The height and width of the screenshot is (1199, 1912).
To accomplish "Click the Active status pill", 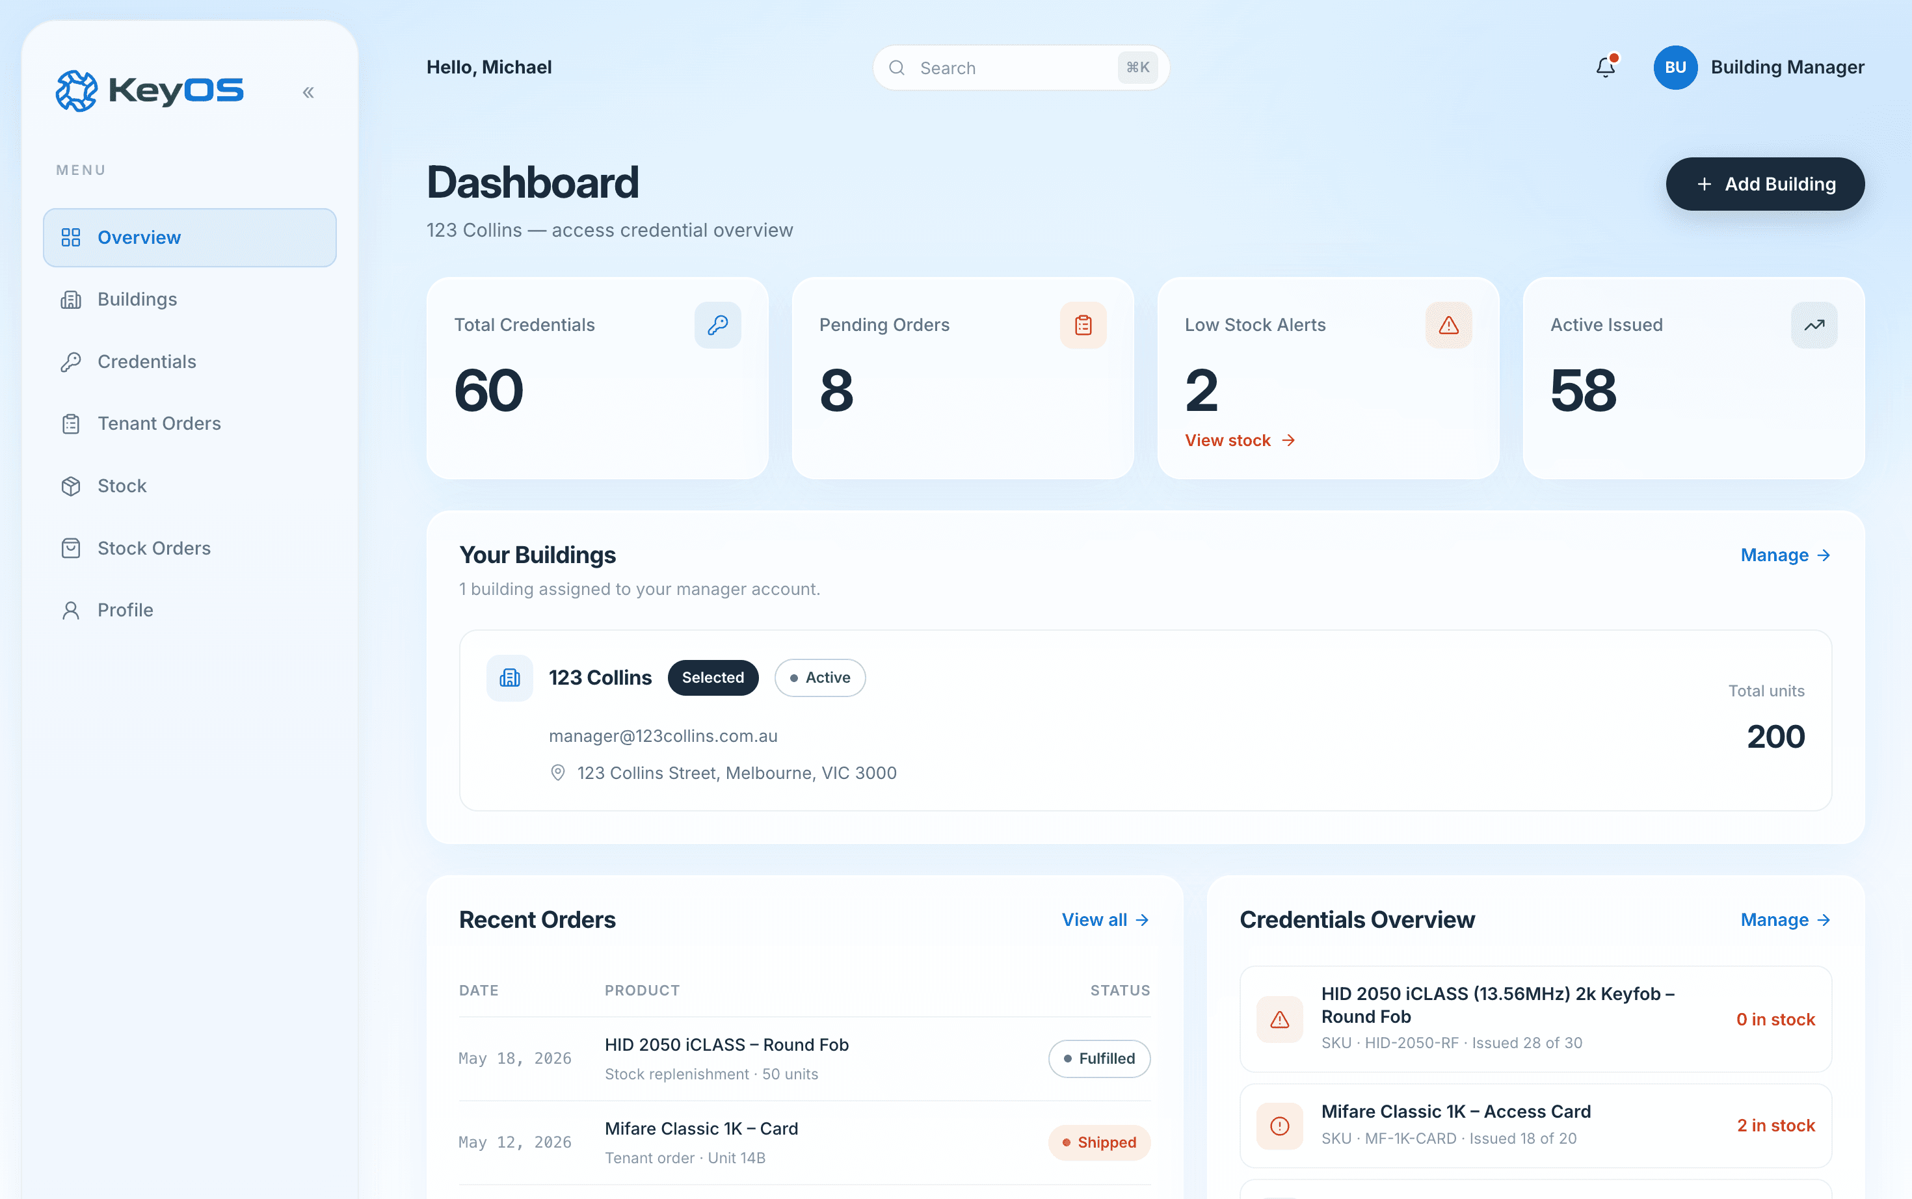I will coord(820,678).
